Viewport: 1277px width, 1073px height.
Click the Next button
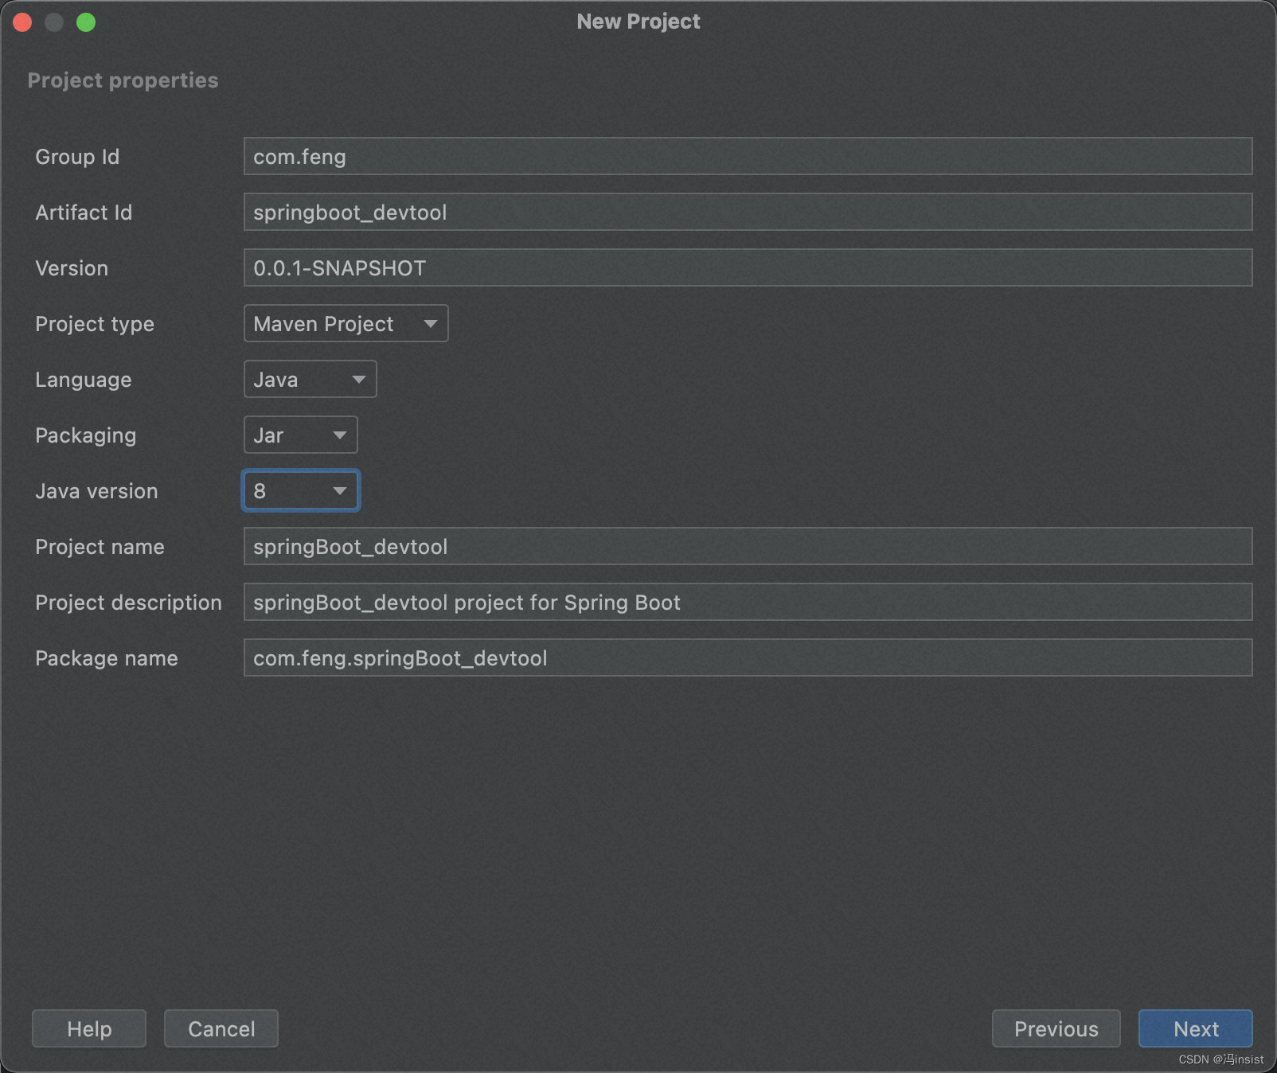click(1196, 1028)
